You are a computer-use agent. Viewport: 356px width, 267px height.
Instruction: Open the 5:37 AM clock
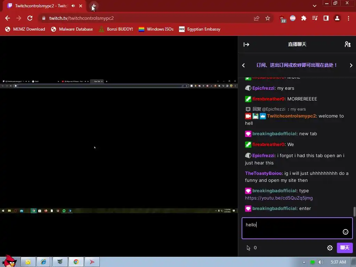[338, 262]
